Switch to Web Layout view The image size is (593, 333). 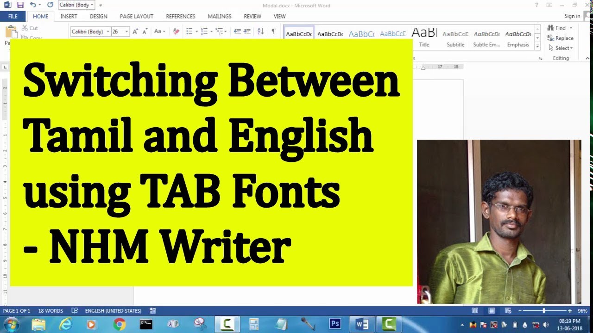click(x=508, y=311)
